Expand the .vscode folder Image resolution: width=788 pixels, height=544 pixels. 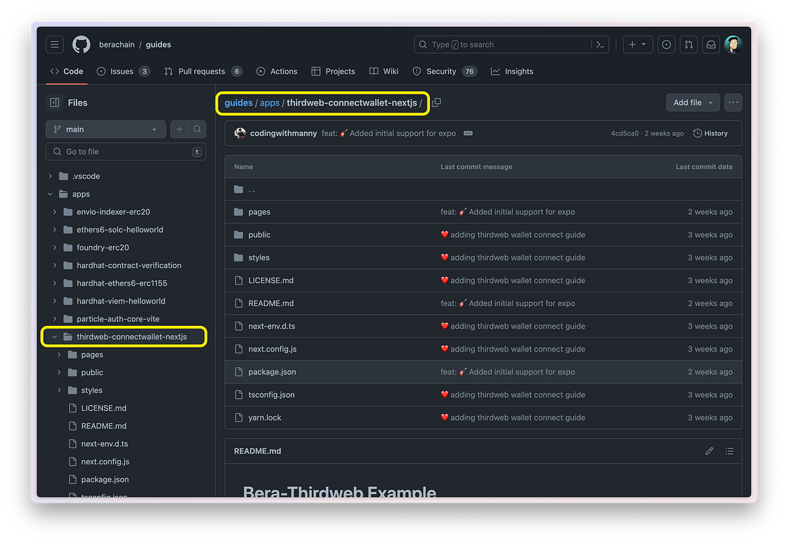tap(50, 176)
